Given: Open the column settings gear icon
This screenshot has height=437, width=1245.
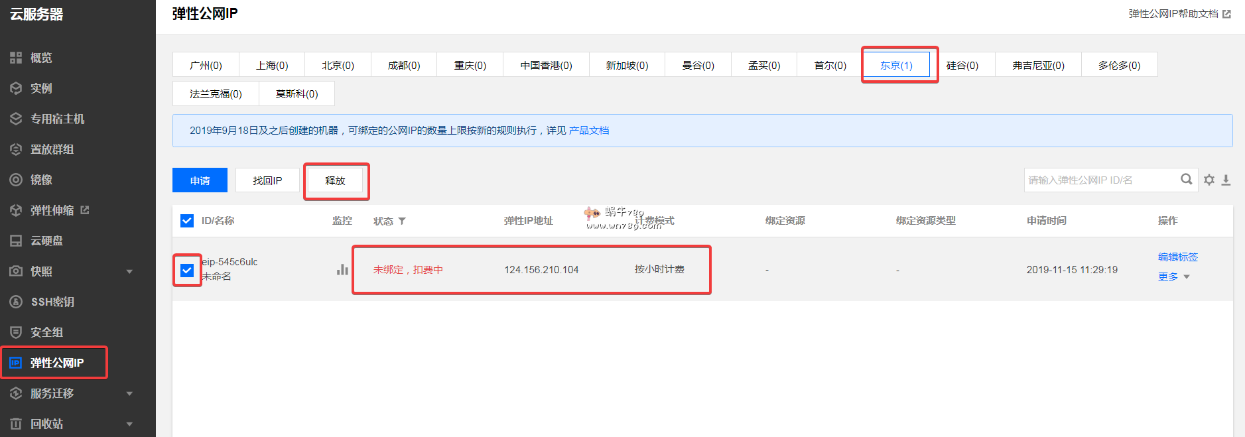Looking at the screenshot, I should pyautogui.click(x=1209, y=180).
